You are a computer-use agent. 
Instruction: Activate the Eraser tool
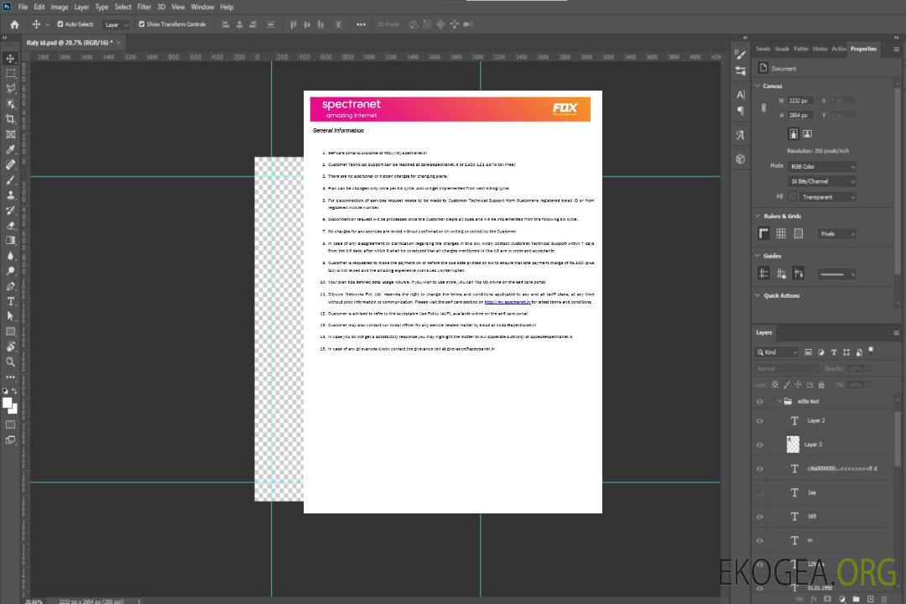10,226
